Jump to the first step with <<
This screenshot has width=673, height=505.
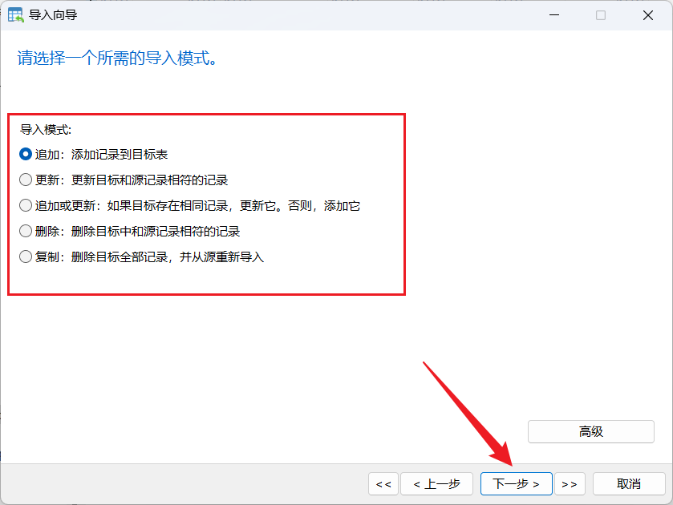tap(383, 483)
